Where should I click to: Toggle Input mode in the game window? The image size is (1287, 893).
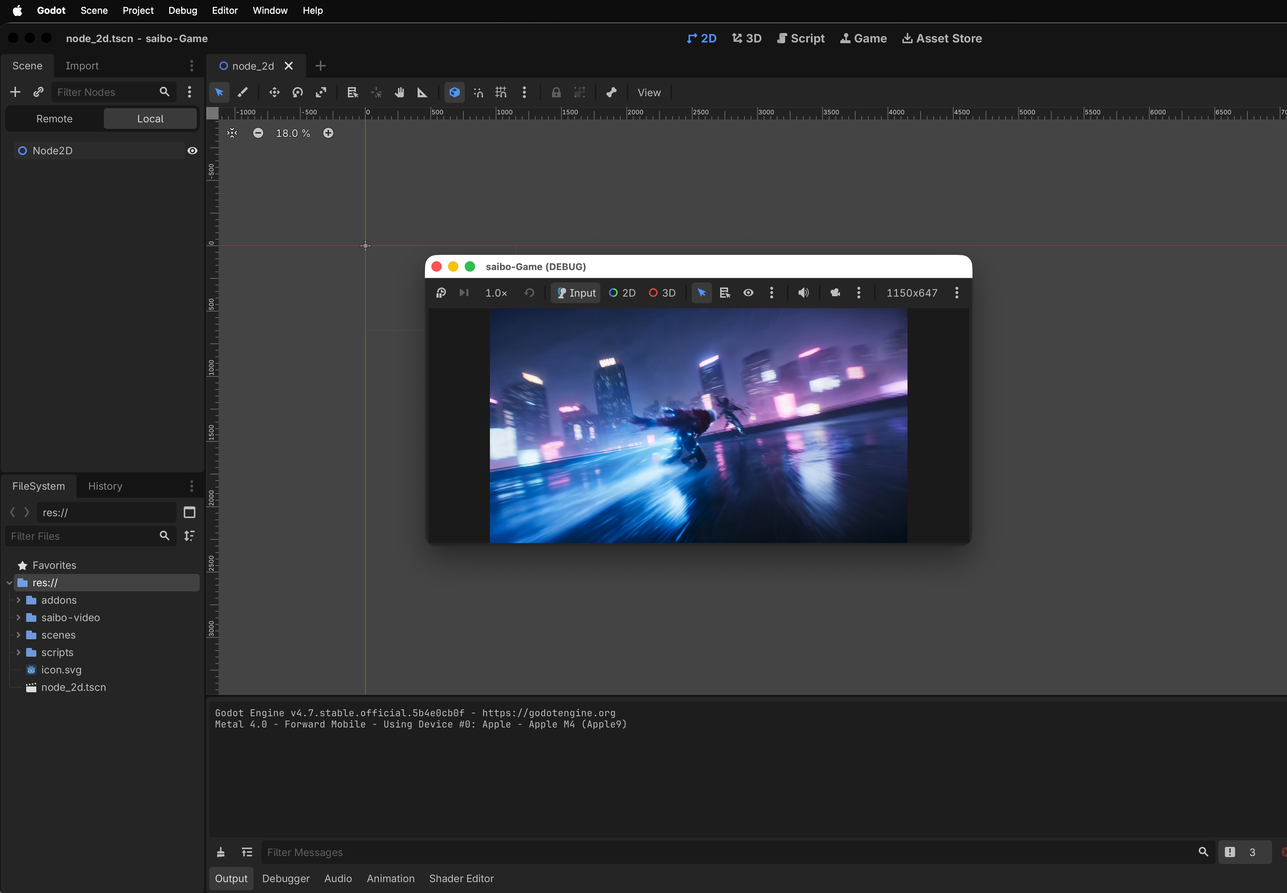coord(576,293)
